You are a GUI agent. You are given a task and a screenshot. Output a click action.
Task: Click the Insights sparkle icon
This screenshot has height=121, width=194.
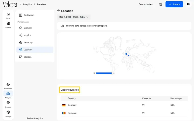(x=20, y=35)
